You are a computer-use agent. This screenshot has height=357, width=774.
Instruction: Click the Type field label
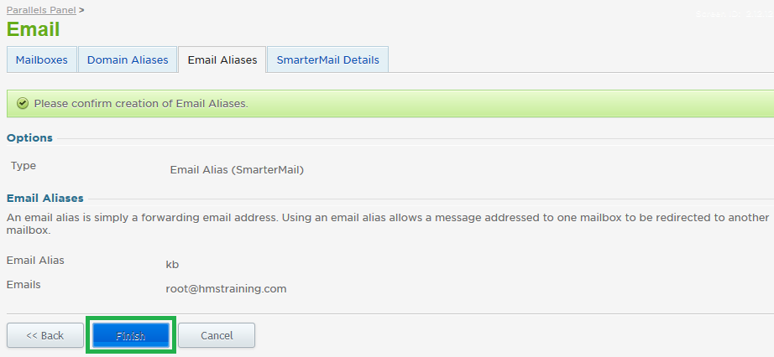click(24, 166)
